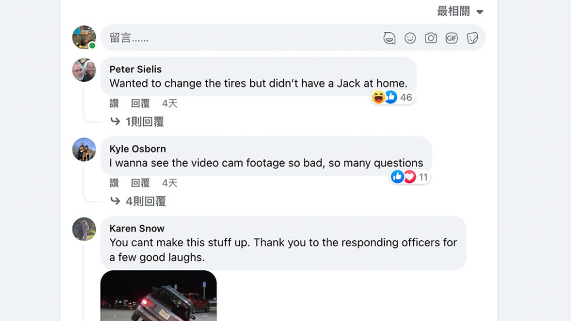The width and height of the screenshot is (571, 321).
Task: Expand the 1則回覆 reply thread
Action: (137, 121)
